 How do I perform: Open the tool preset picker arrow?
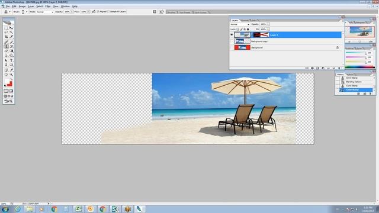(x=10, y=12)
